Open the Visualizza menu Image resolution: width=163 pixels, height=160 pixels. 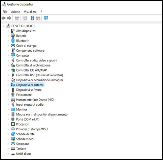point(30,12)
